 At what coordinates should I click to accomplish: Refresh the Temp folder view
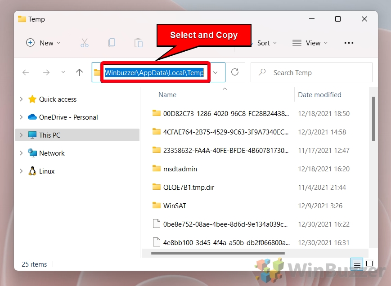coord(235,72)
